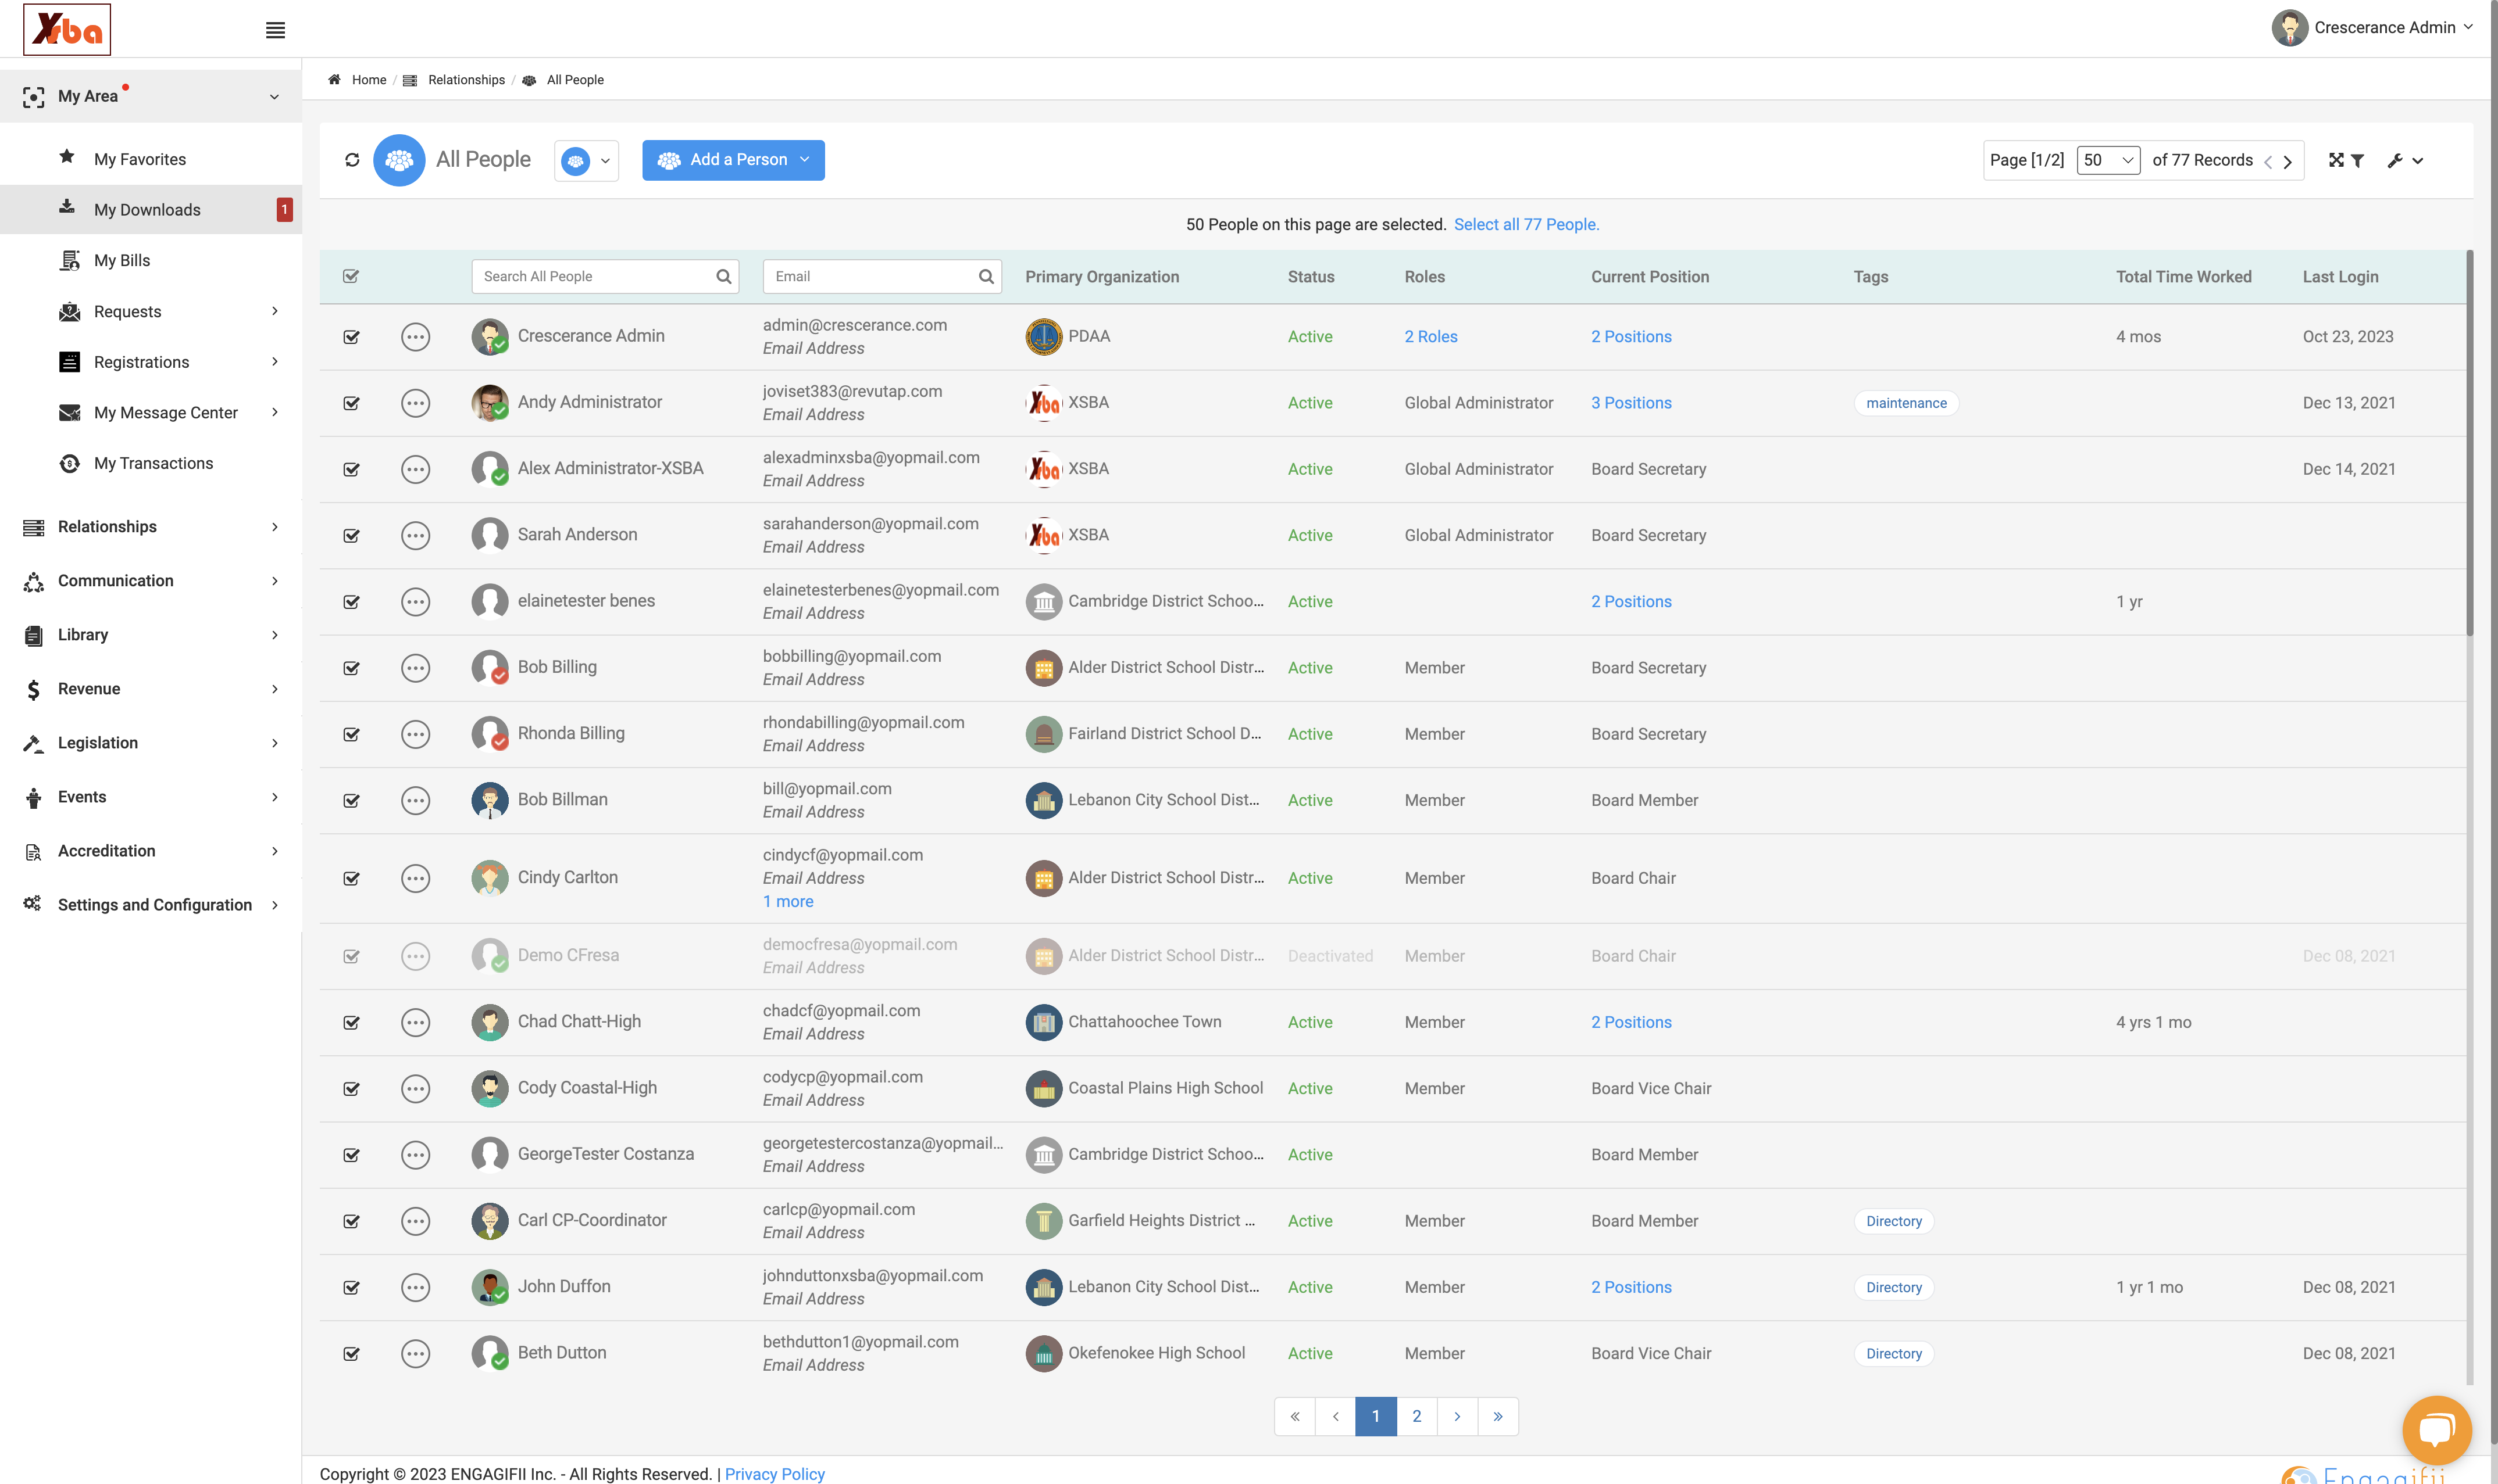This screenshot has height=1484, width=2498.
Task: Click the filter funnel icon
Action: pyautogui.click(x=2358, y=160)
